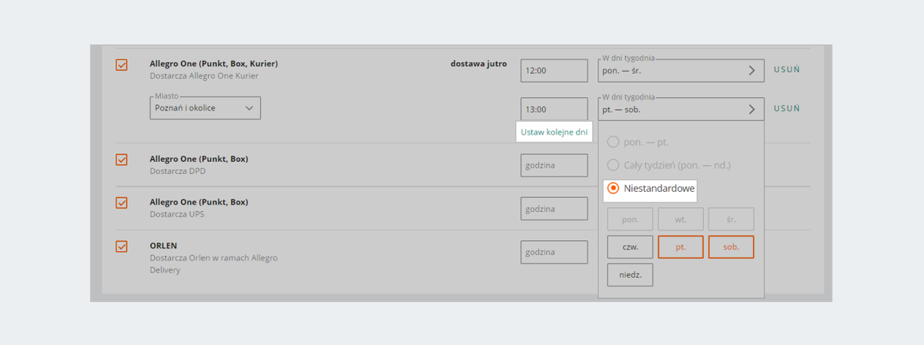Click the 13:00 time input field

[554, 109]
